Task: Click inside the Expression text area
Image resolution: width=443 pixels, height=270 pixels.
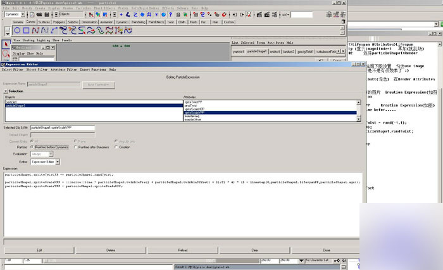Action: coord(182,204)
